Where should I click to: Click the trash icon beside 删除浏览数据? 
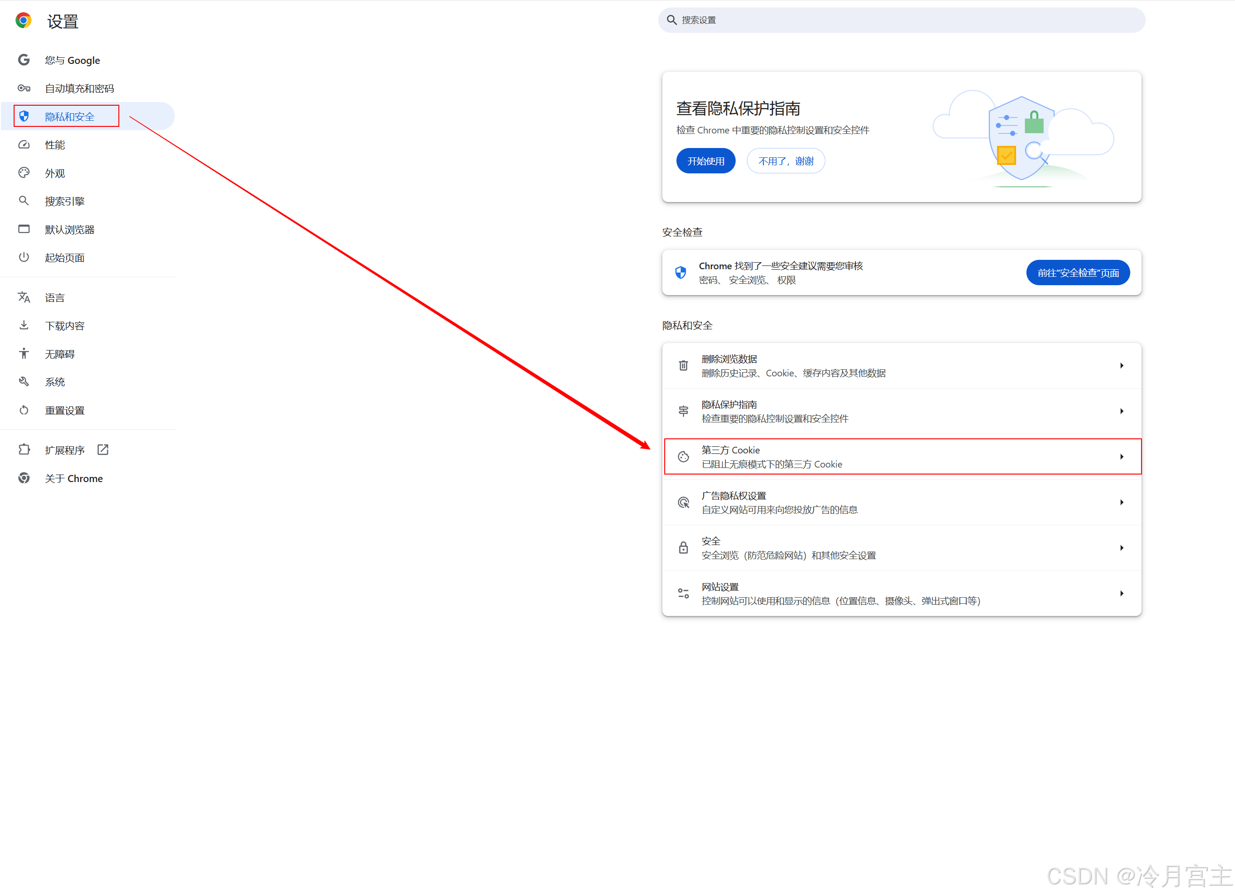click(684, 366)
